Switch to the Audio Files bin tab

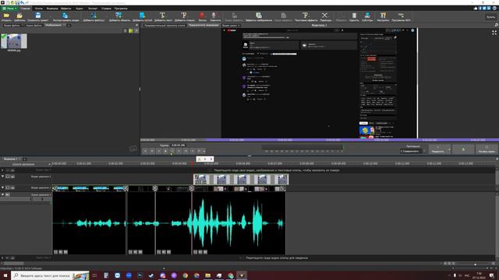[34, 26]
